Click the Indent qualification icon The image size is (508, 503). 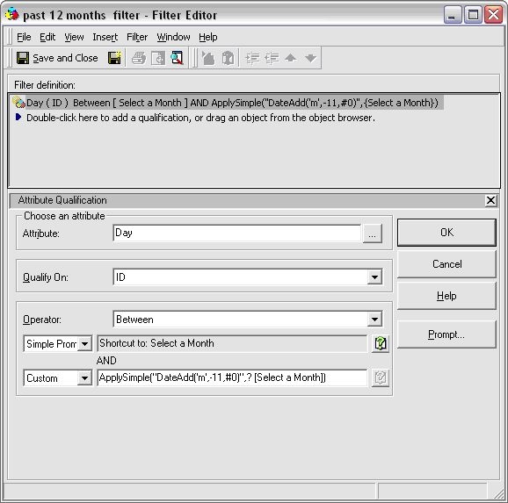pos(252,59)
